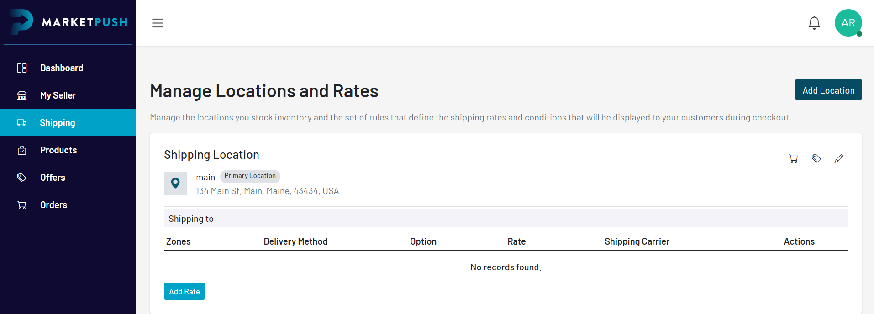Click the Shipping Carrier column header
This screenshot has height=314, width=874.
tap(637, 241)
